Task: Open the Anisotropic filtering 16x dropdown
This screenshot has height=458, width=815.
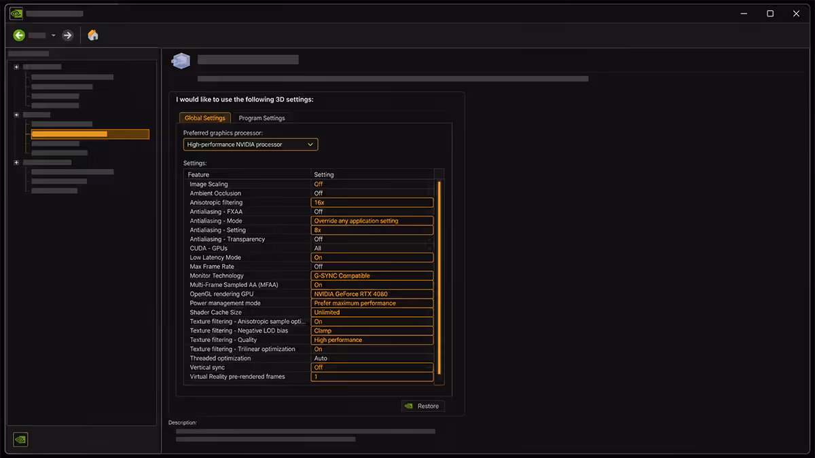Action: [372, 202]
